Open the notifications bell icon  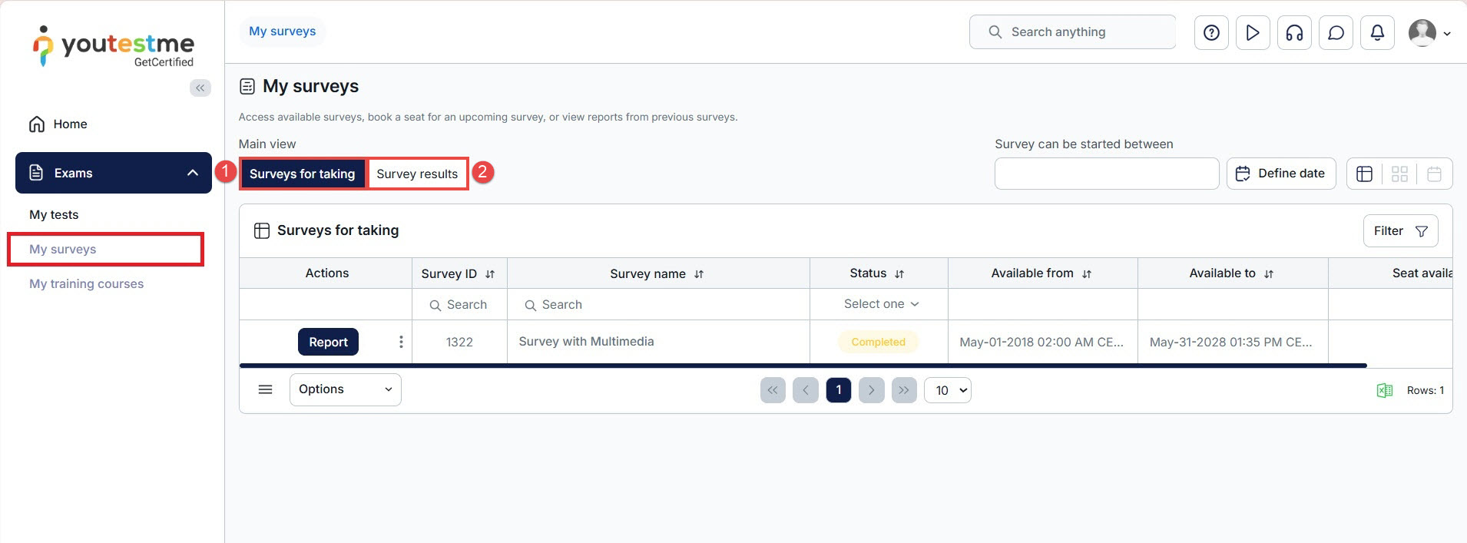[1377, 32]
